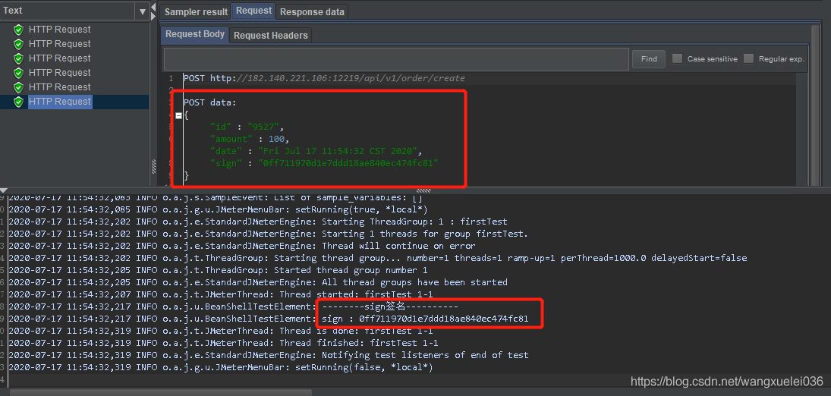This screenshot has height=396, width=831.
Task: Click the fifth HTTP Request green shield icon
Action: point(19,87)
